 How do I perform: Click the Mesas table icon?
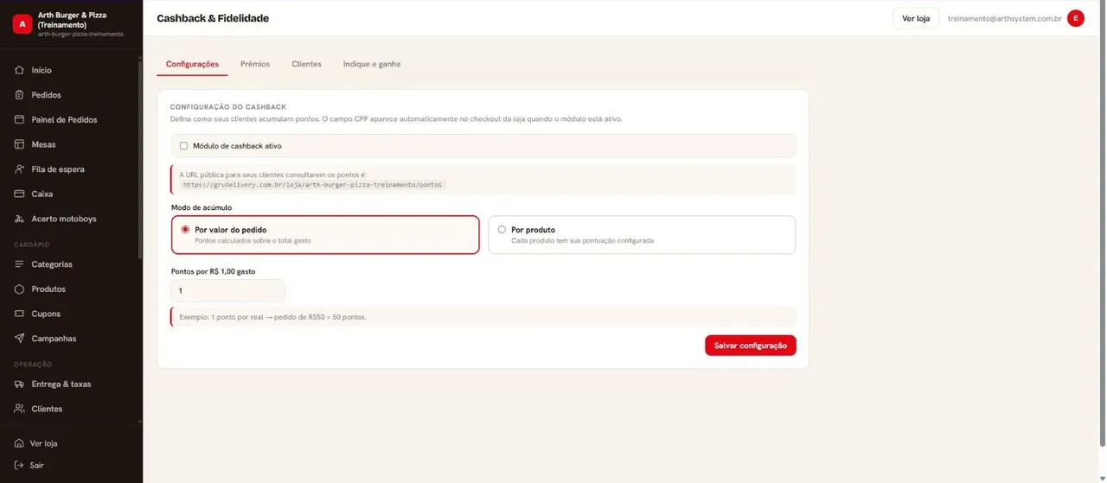[x=19, y=144]
